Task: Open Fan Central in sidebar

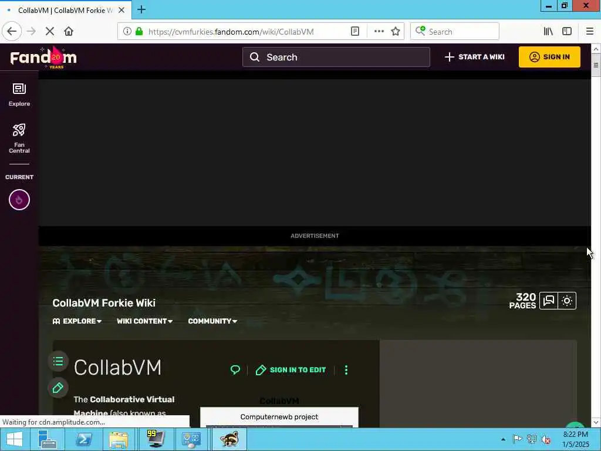Action: click(x=19, y=138)
